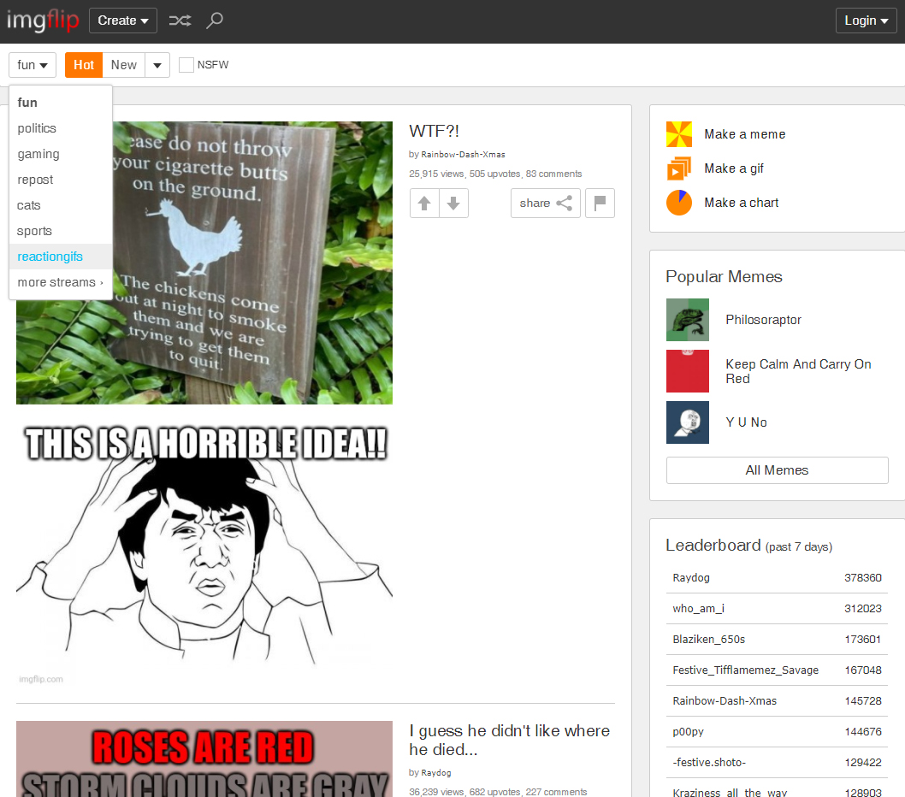
Task: Expand more streams submenu
Action: [61, 282]
